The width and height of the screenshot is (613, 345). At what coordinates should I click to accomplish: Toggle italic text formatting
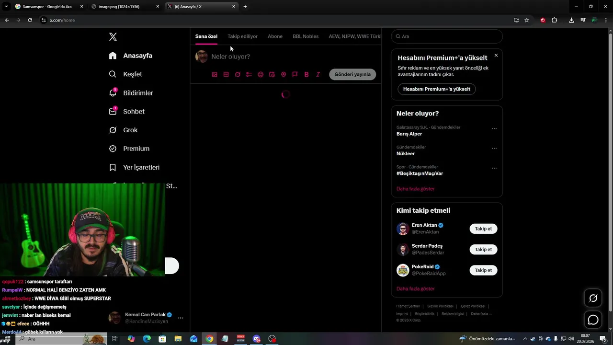[318, 74]
